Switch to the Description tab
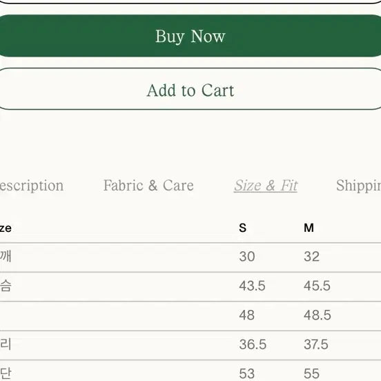 click(x=32, y=186)
